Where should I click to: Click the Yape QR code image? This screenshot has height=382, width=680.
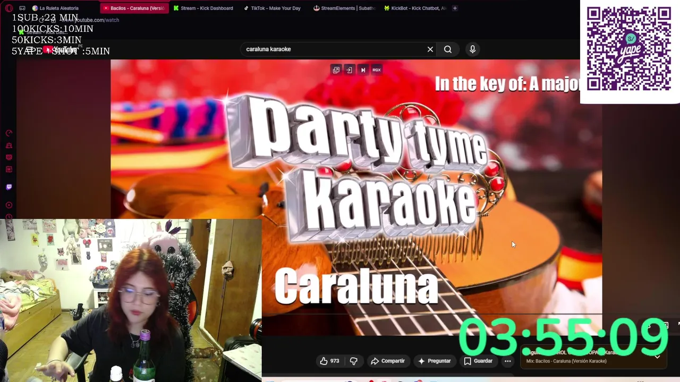(x=629, y=49)
